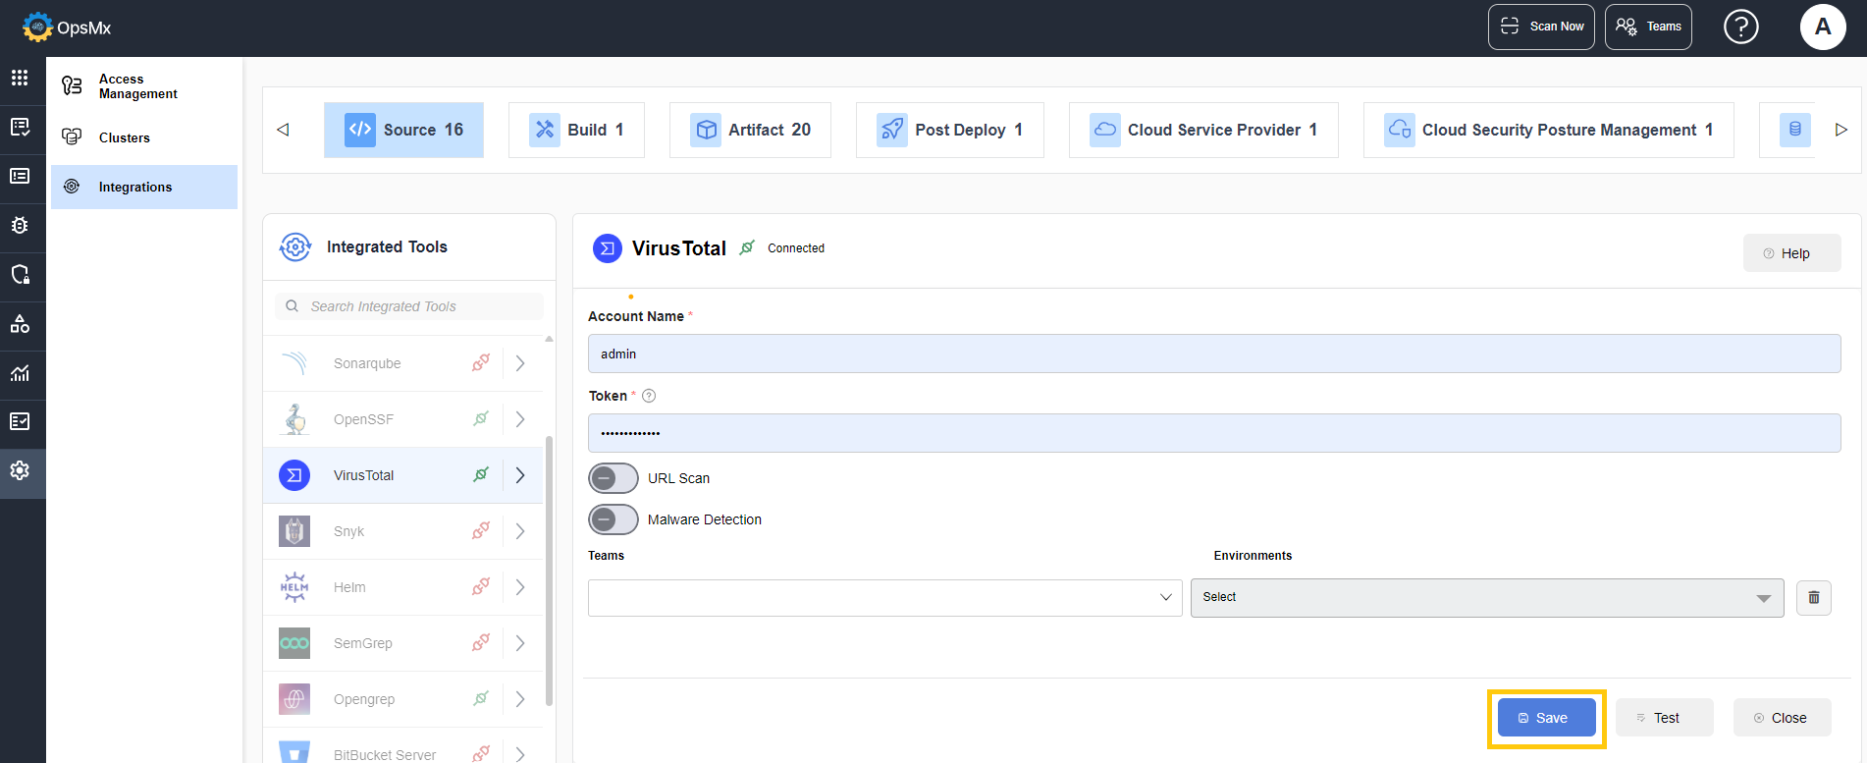This screenshot has height=763, width=1867.
Task: Open Clusters in the side menu
Action: (x=125, y=137)
